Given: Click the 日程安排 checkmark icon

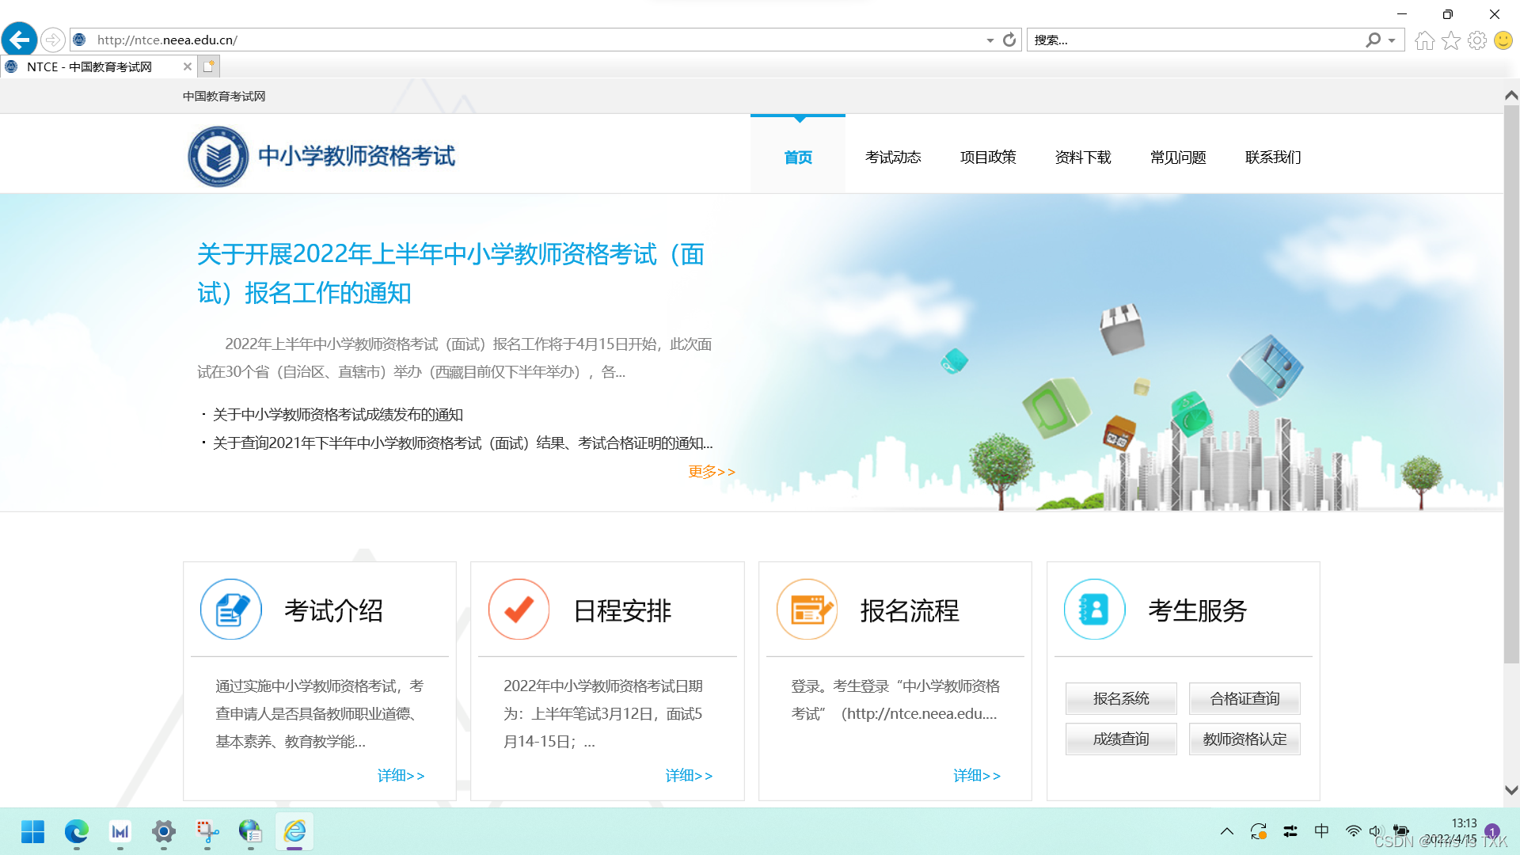Looking at the screenshot, I should pyautogui.click(x=519, y=610).
